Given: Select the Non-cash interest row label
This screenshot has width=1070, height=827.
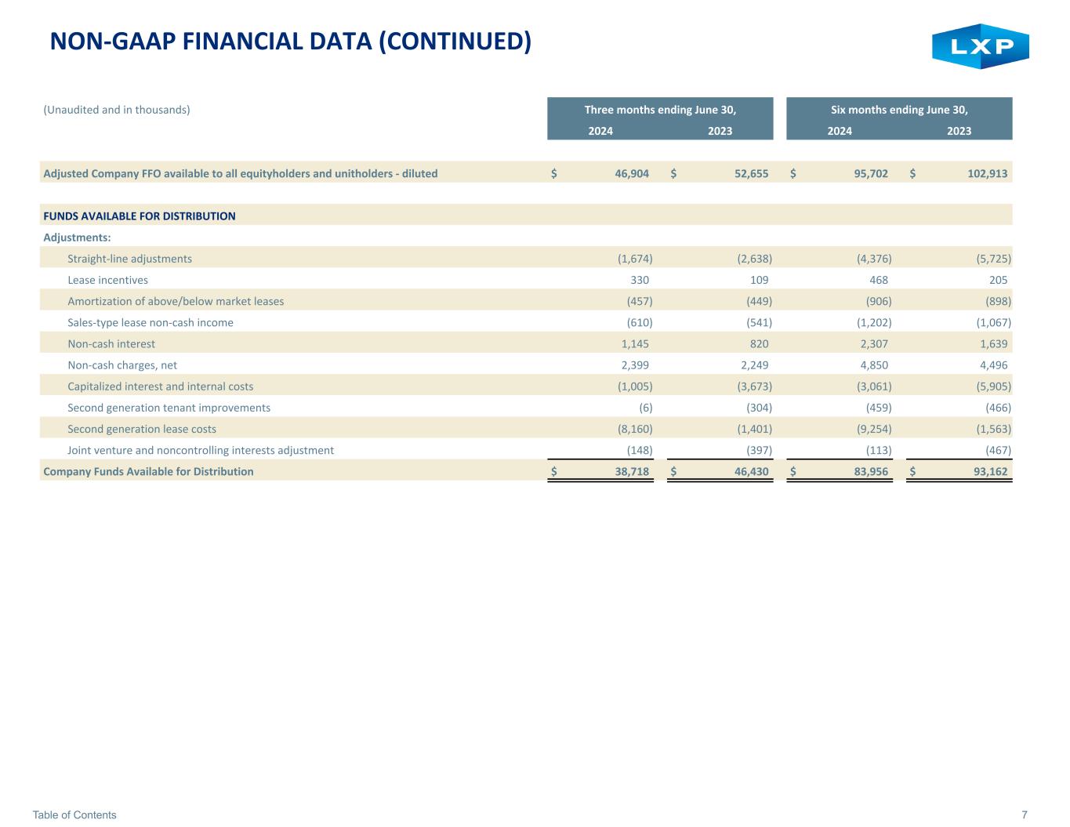Looking at the screenshot, I should (x=111, y=343).
